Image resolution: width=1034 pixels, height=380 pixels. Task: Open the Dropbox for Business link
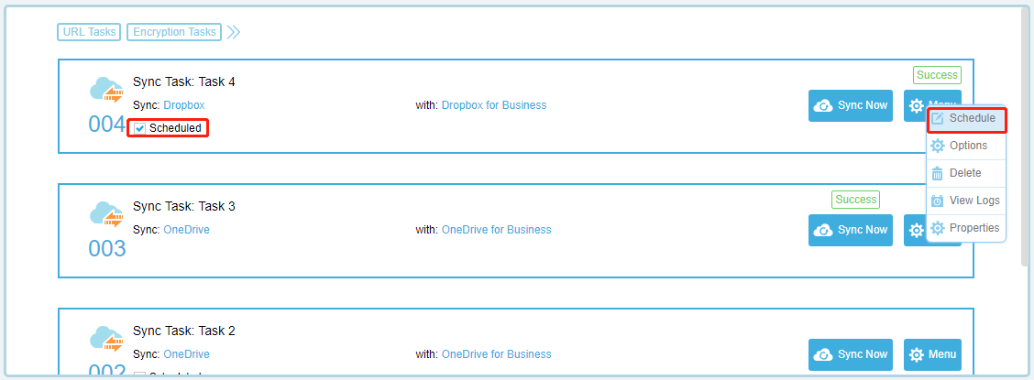(493, 105)
